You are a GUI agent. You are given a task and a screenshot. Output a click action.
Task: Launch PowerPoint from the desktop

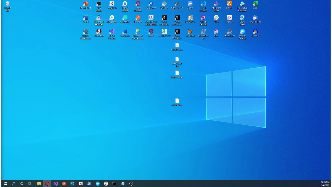[x=86, y=5]
